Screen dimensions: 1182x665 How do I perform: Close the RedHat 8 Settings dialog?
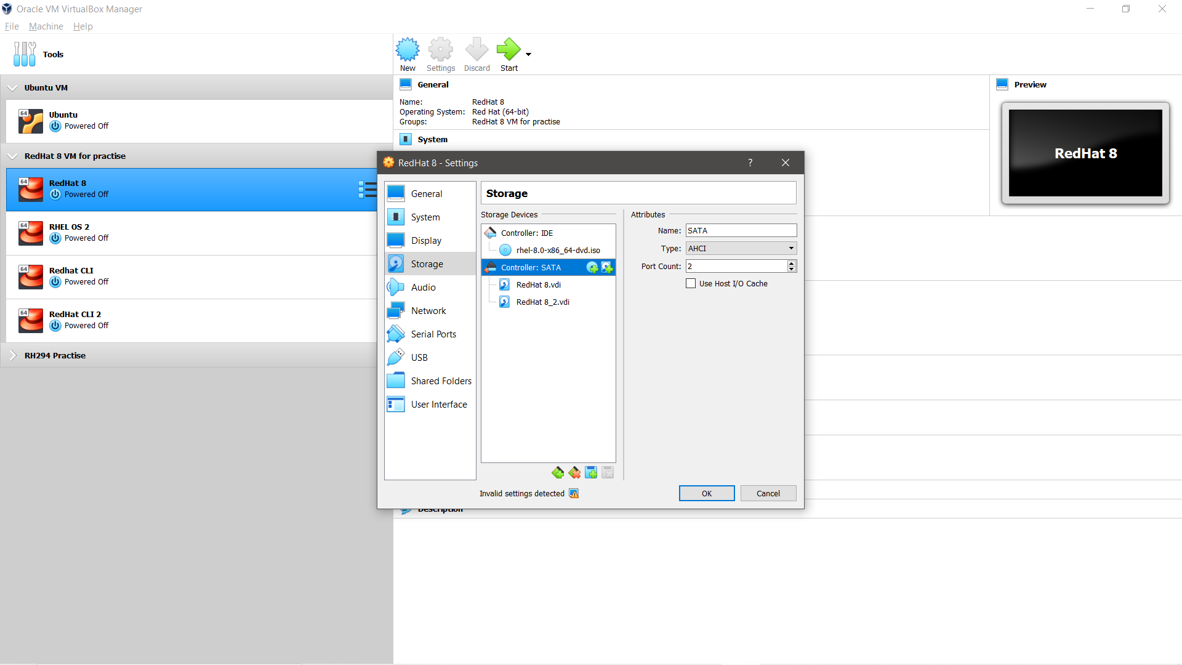785,163
